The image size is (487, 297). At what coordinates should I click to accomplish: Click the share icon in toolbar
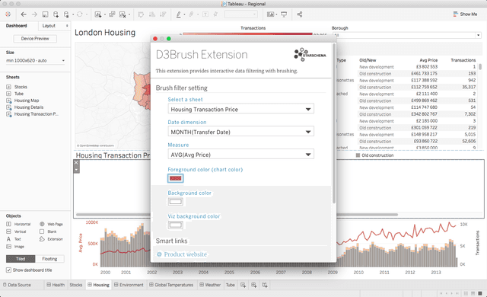click(x=299, y=14)
